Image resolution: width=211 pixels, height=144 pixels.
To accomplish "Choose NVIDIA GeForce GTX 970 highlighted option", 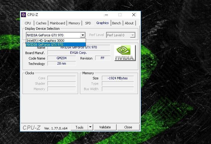I will coord(56,44).
